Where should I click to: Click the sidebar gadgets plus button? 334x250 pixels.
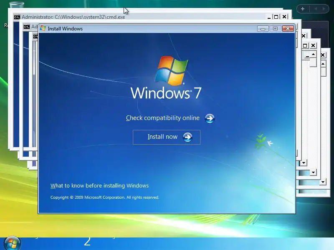tap(303, 9)
